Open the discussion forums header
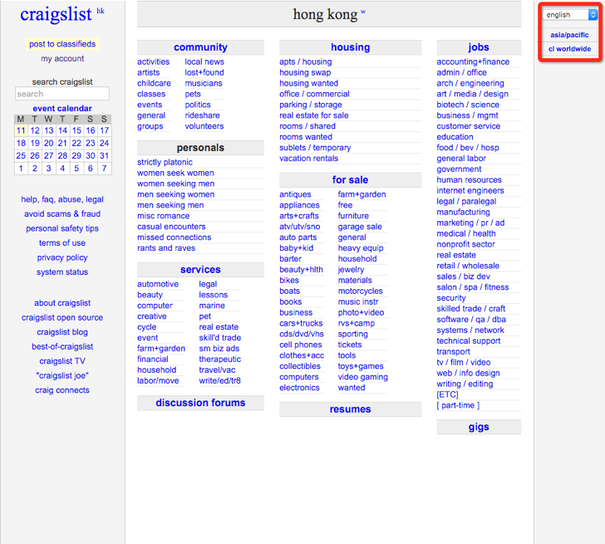This screenshot has width=605, height=544. pyautogui.click(x=200, y=403)
